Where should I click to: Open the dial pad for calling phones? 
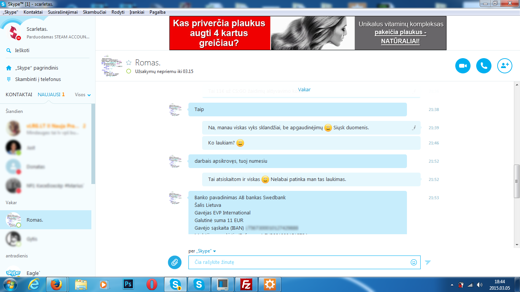(x=9, y=79)
